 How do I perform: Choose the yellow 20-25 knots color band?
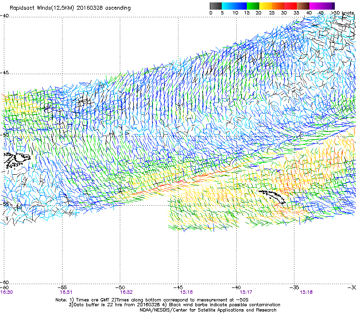266,6
